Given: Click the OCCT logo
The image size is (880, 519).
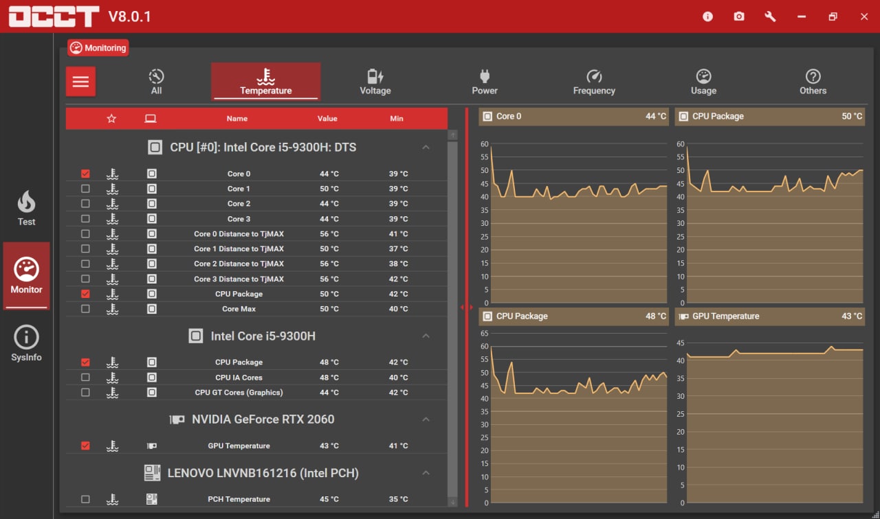Looking at the screenshot, I should coord(54,16).
